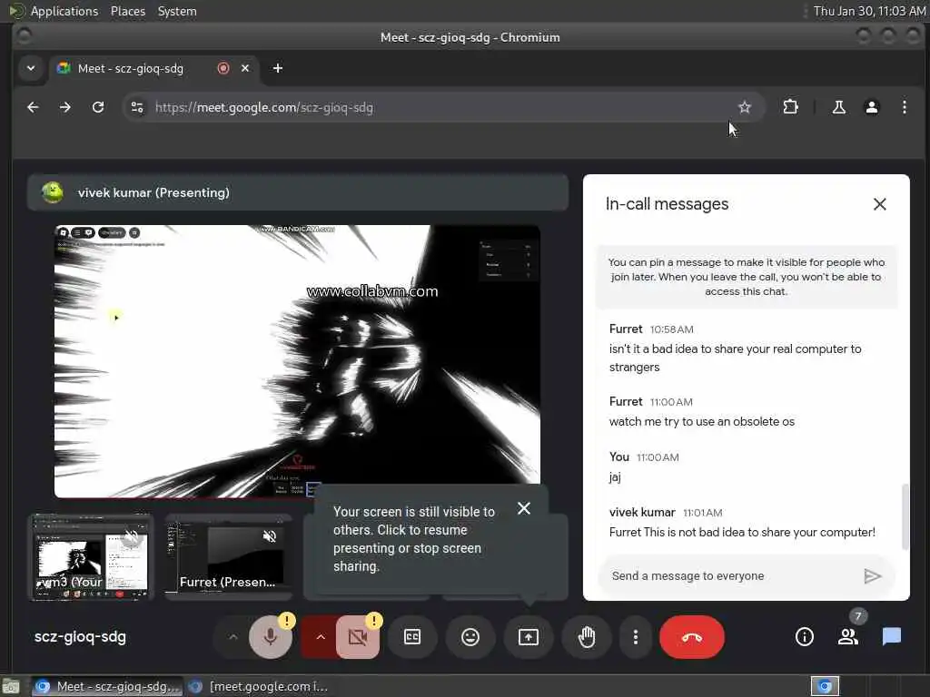930x697 pixels.
Task: Show the people participants panel
Action: click(848, 637)
